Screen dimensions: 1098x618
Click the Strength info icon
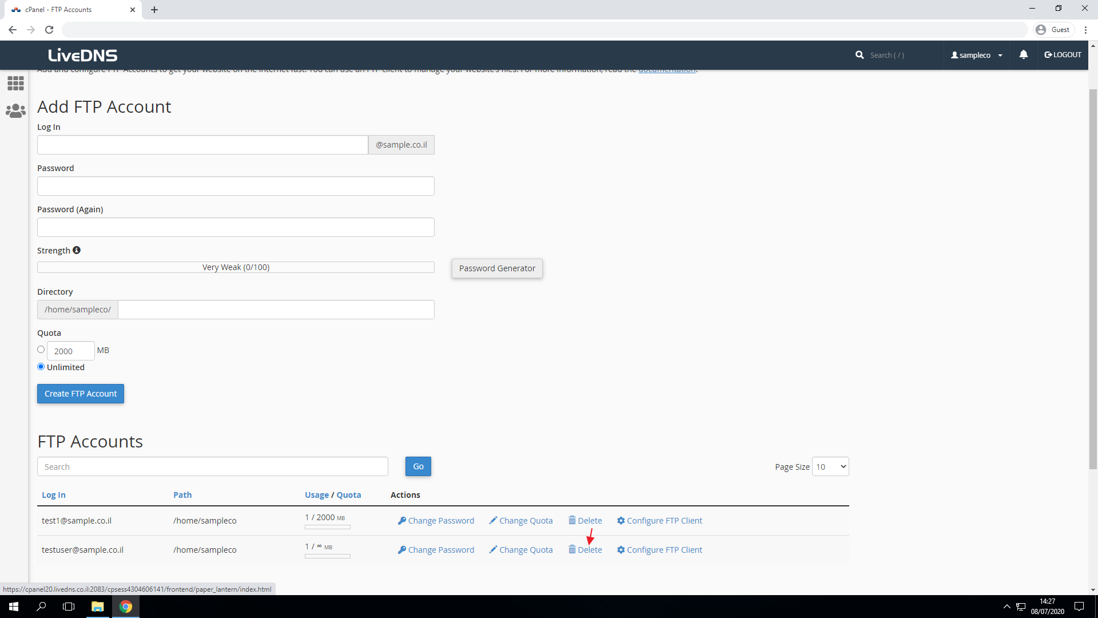(x=77, y=250)
